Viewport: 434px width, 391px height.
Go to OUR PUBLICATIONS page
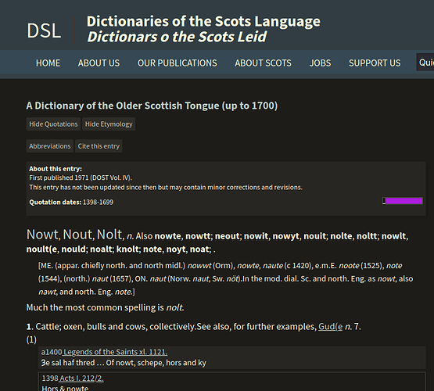(x=178, y=63)
